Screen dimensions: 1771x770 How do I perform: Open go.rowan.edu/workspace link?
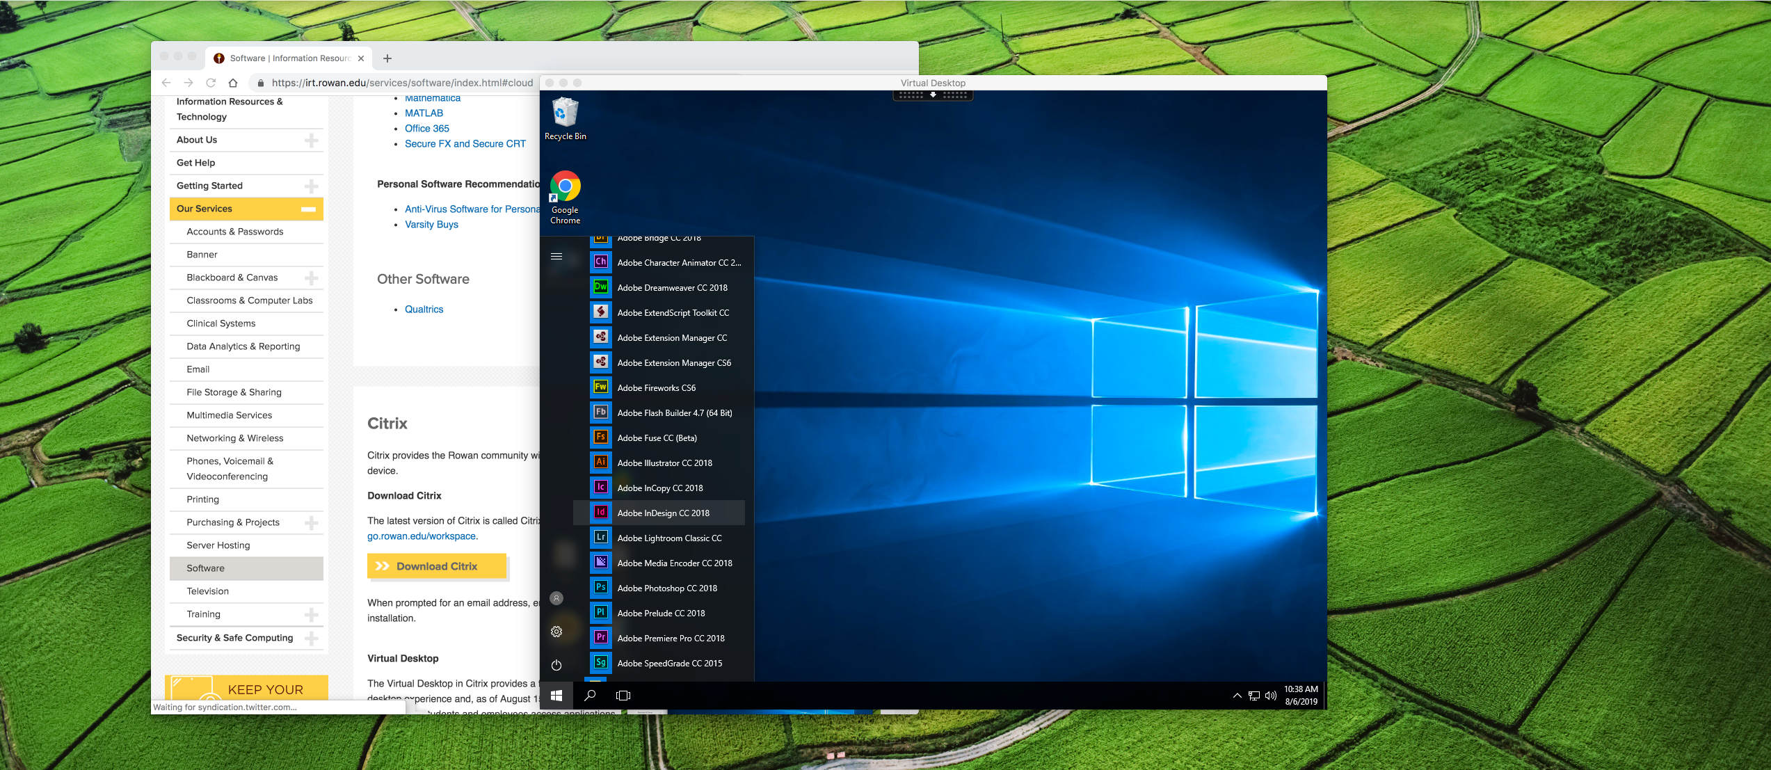[422, 536]
